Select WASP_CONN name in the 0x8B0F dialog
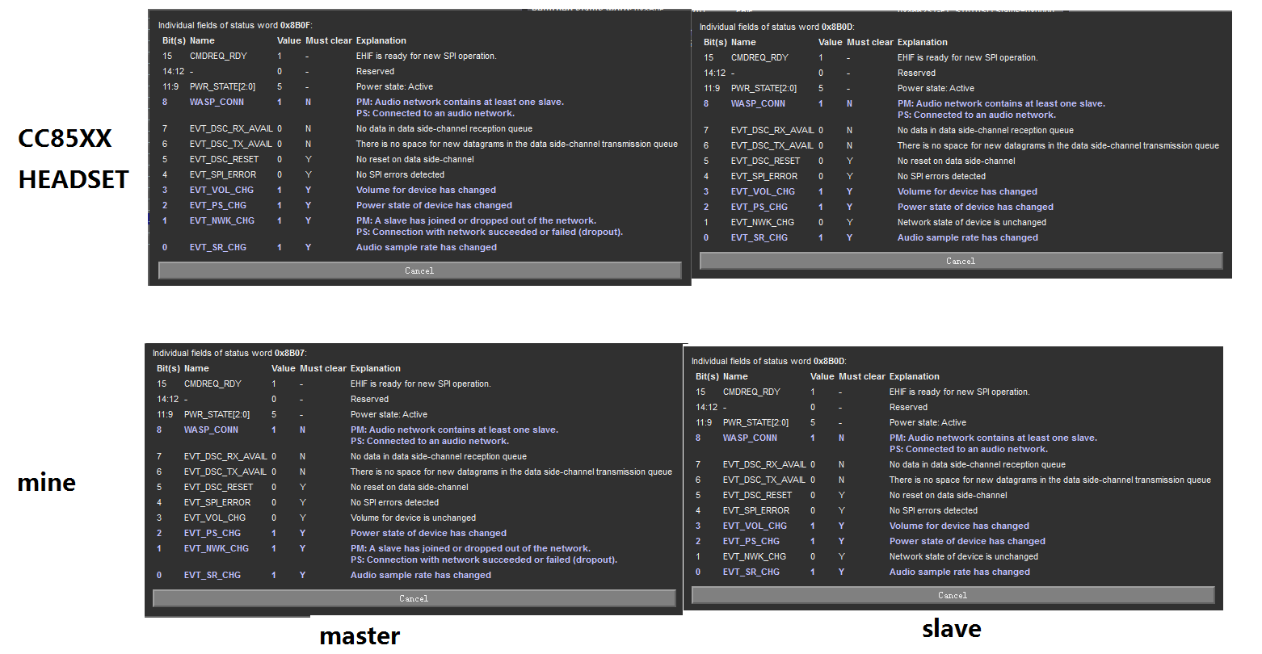Viewport: 1262px width, 654px height. point(217,103)
